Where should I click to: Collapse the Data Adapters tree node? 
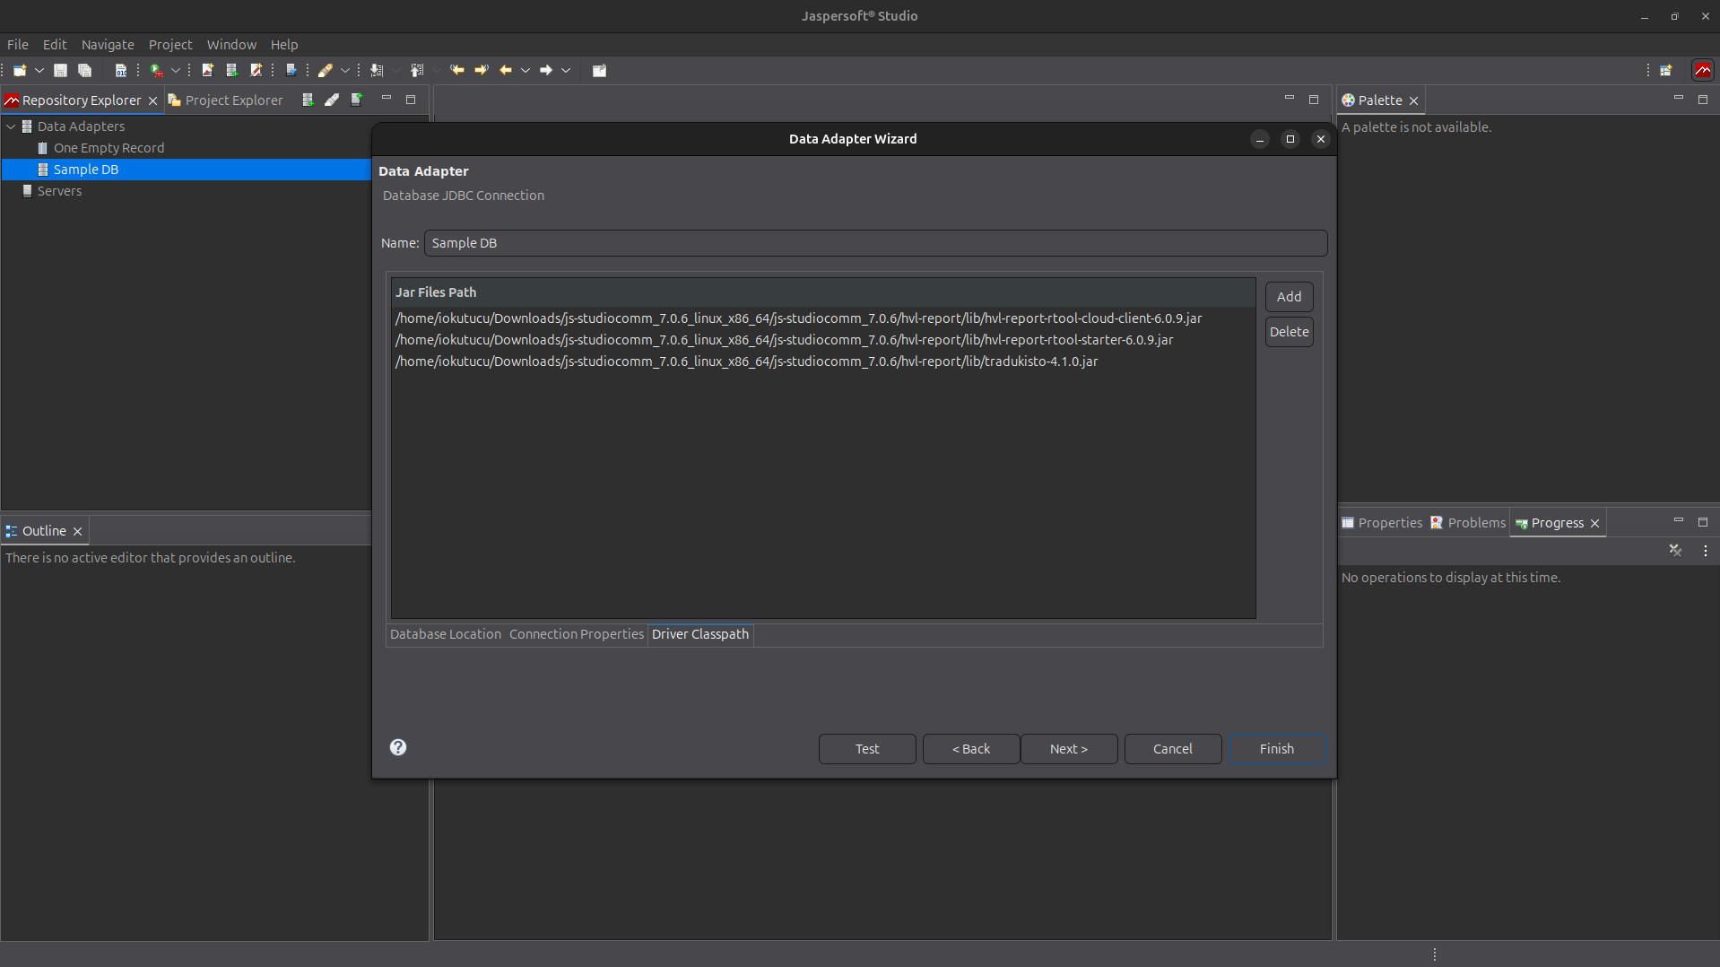[x=11, y=126]
